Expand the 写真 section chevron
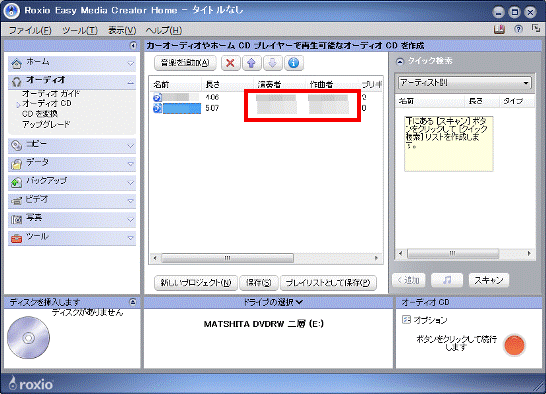 pos(130,220)
